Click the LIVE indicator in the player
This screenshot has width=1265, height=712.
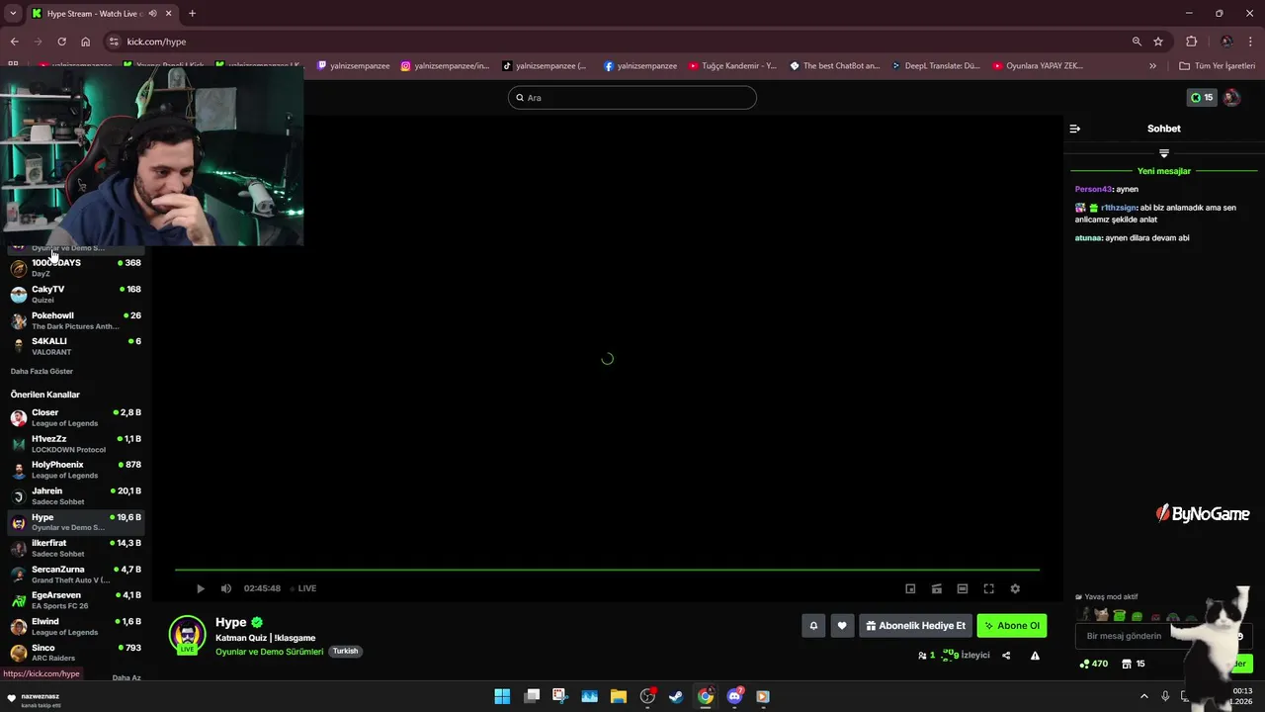point(302,588)
